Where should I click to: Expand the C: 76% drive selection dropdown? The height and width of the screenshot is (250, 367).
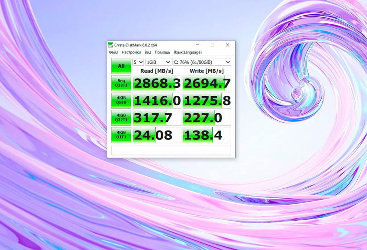(x=202, y=62)
